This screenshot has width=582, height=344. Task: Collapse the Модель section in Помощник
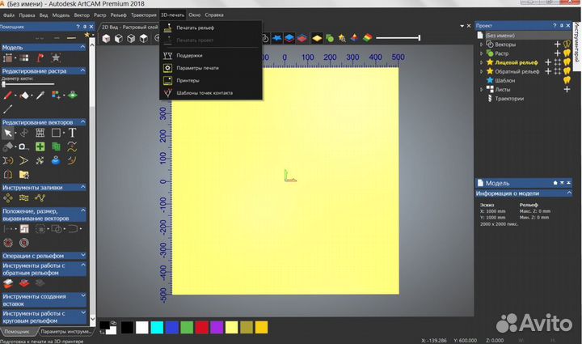point(82,47)
